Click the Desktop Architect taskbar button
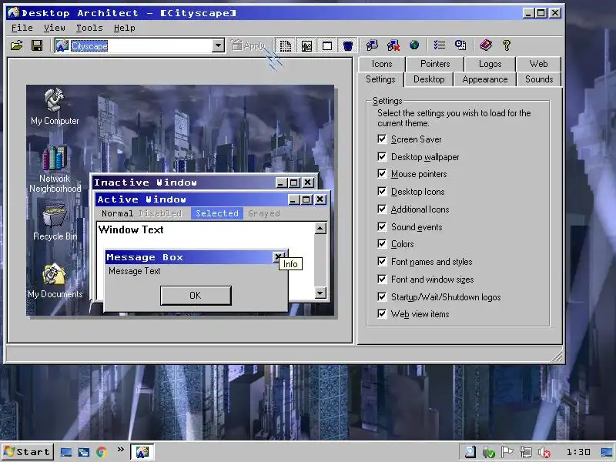This screenshot has height=462, width=616. [x=142, y=452]
